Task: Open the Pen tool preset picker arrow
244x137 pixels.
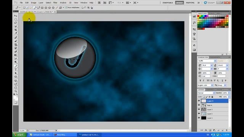Action: (x=19, y=8)
